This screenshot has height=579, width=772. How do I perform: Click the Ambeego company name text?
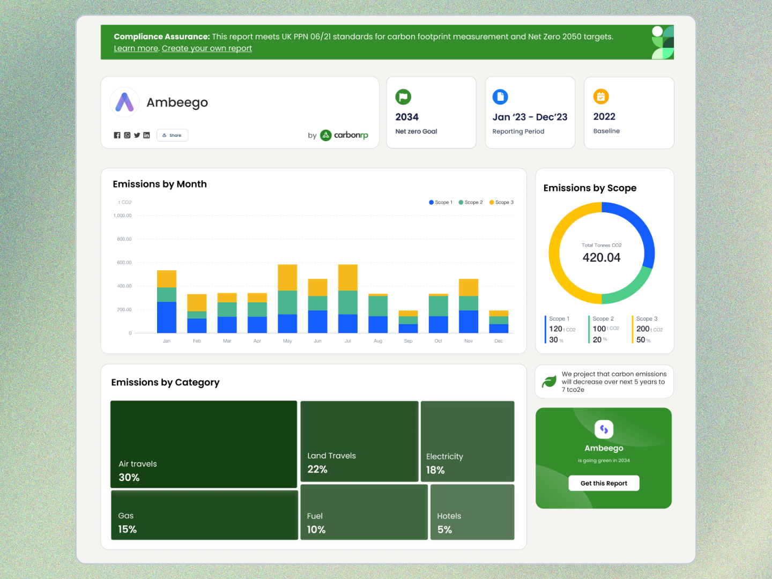pyautogui.click(x=177, y=102)
